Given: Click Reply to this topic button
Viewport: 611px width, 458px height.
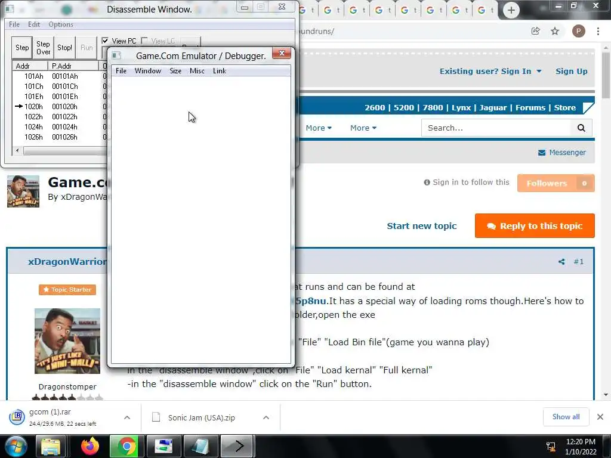Looking at the screenshot, I should point(535,225).
